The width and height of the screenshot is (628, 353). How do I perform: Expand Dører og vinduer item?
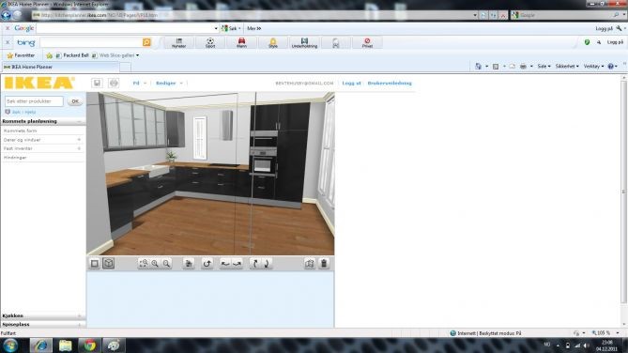(x=42, y=140)
